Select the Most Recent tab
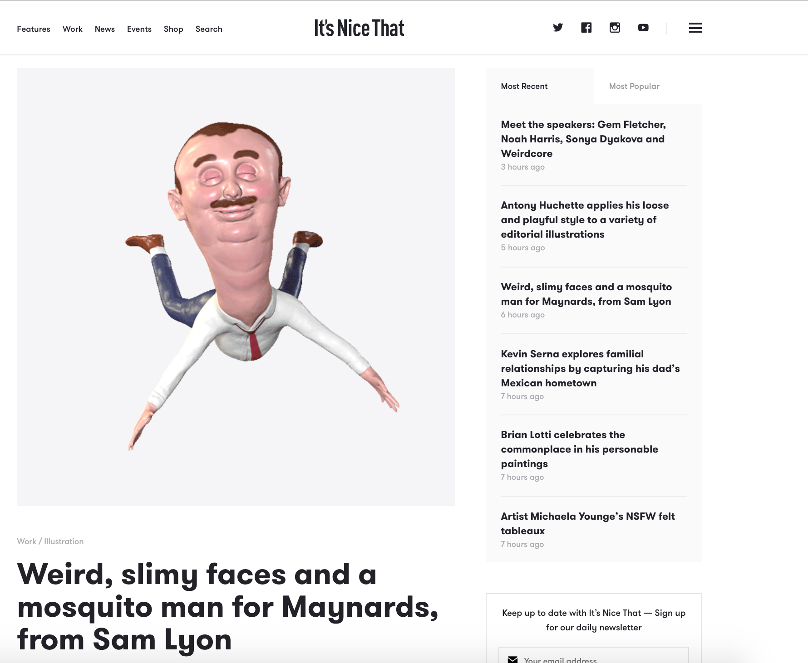This screenshot has width=808, height=663. (524, 86)
